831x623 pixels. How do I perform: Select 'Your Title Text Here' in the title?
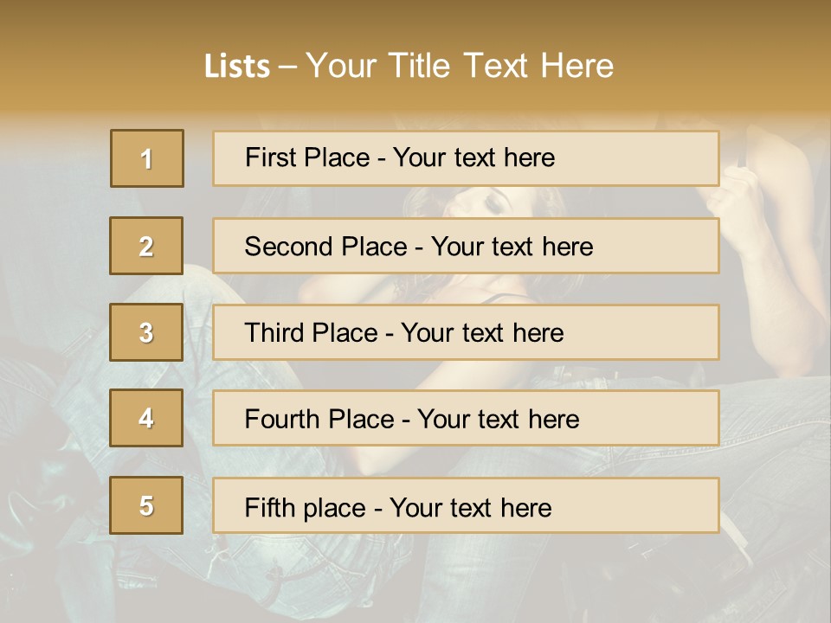pos(460,67)
